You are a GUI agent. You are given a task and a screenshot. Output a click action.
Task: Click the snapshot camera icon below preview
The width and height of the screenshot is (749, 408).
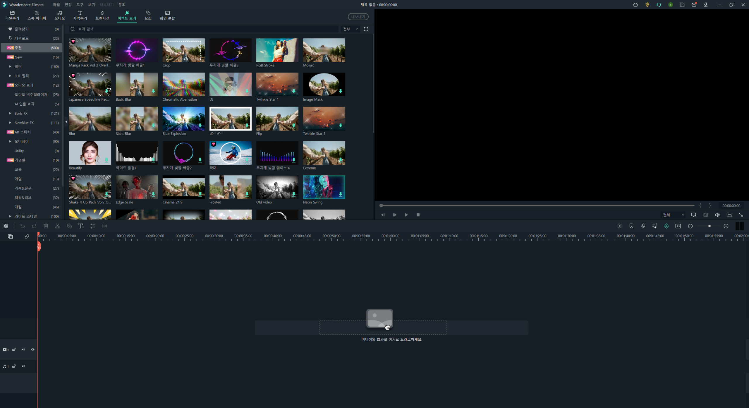click(x=706, y=215)
